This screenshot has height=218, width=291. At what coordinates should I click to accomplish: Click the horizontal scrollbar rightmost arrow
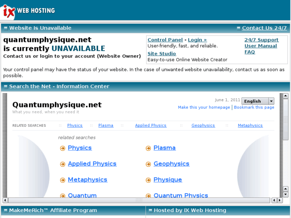[x=280, y=200]
